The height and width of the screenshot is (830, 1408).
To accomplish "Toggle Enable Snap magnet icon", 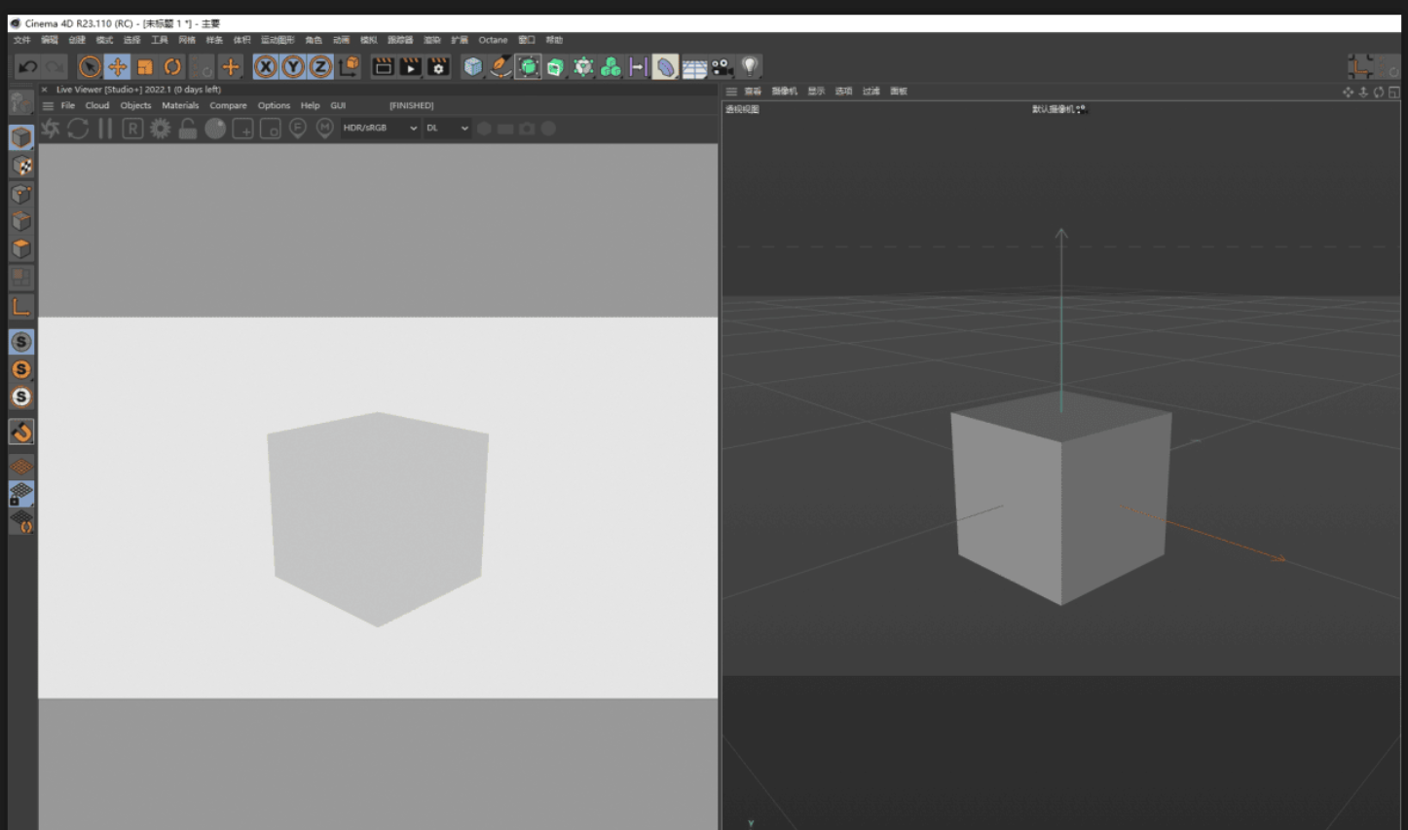I will tap(21, 432).
